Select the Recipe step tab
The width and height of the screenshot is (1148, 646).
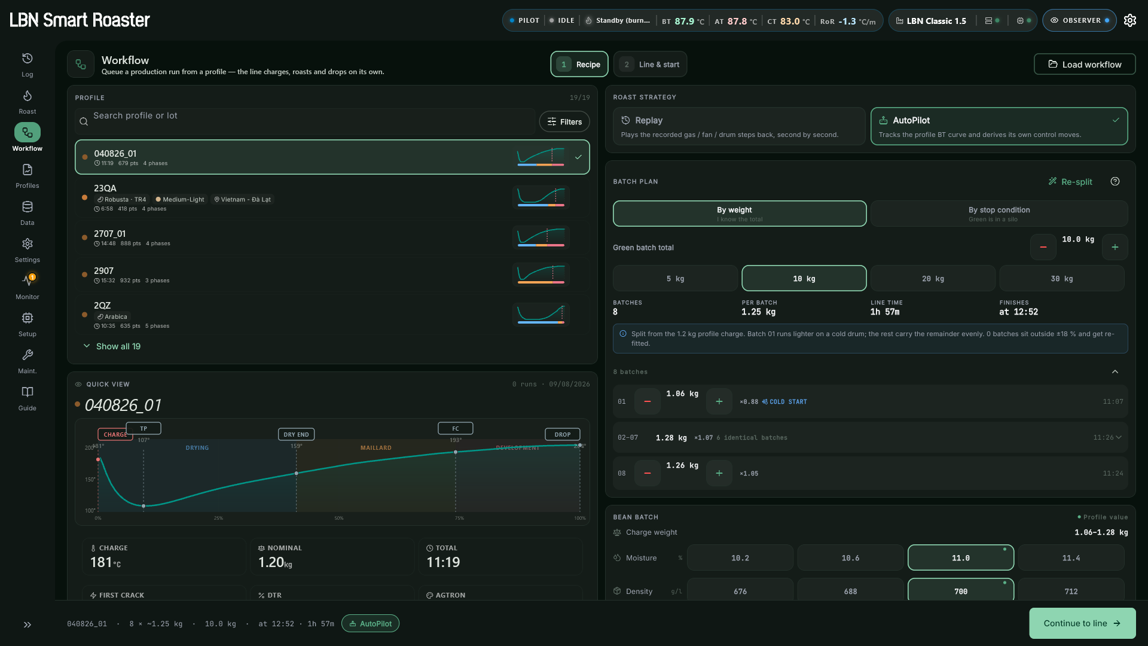(x=579, y=65)
